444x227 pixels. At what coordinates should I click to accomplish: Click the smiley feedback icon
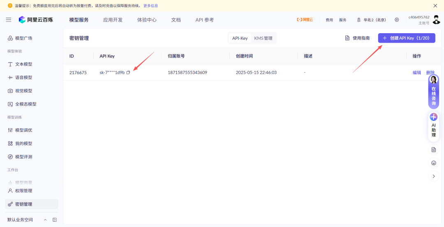pos(433,163)
